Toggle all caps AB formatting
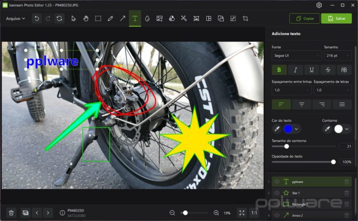 pyautogui.click(x=344, y=70)
